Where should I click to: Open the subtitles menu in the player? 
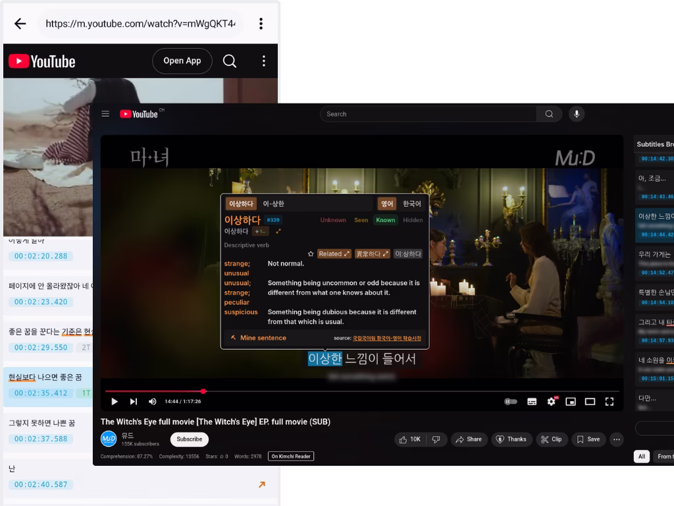click(533, 401)
